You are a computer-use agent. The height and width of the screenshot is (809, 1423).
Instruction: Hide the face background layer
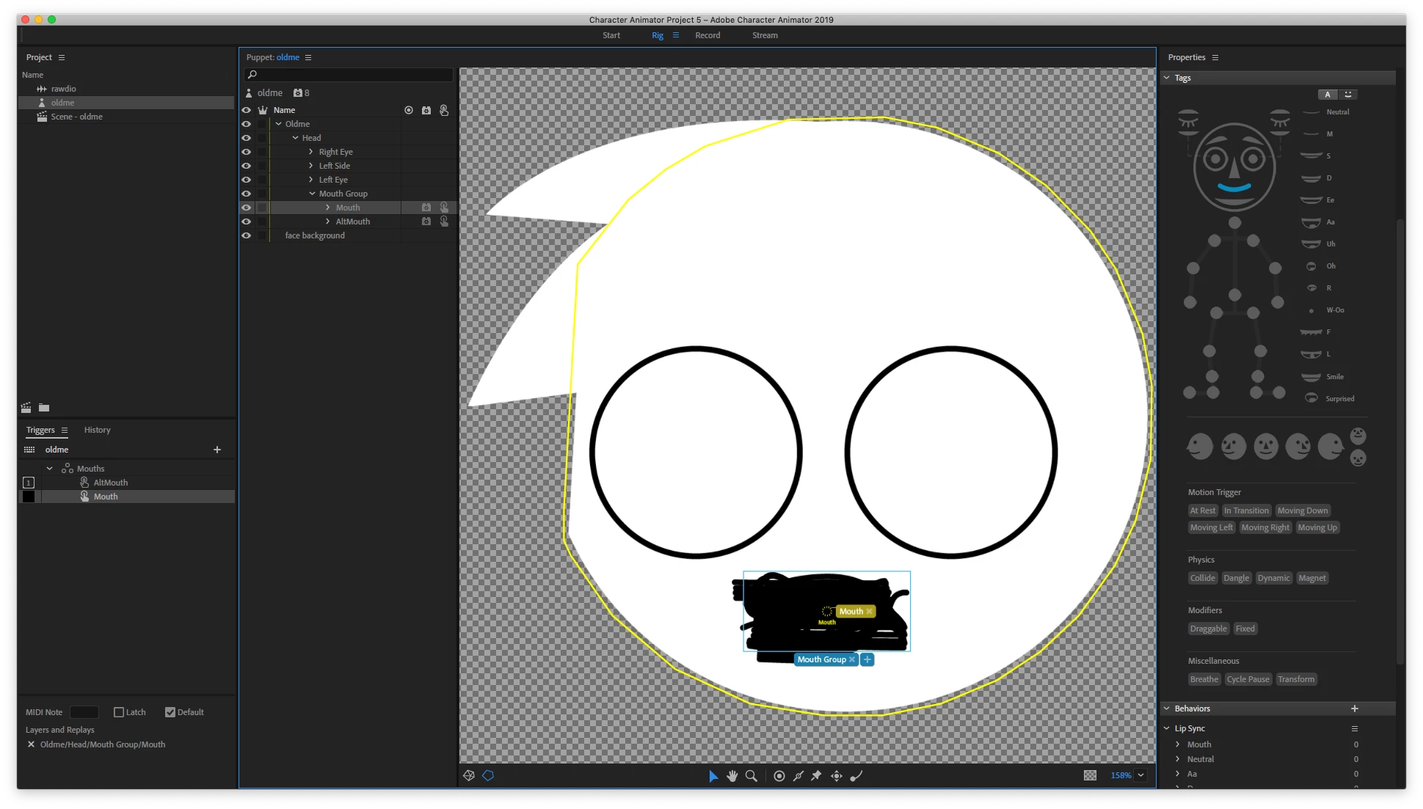pyautogui.click(x=247, y=235)
